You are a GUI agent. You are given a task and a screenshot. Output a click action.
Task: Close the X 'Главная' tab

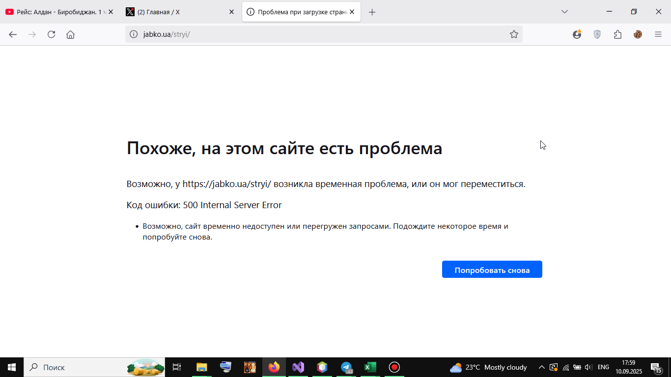pyautogui.click(x=231, y=12)
